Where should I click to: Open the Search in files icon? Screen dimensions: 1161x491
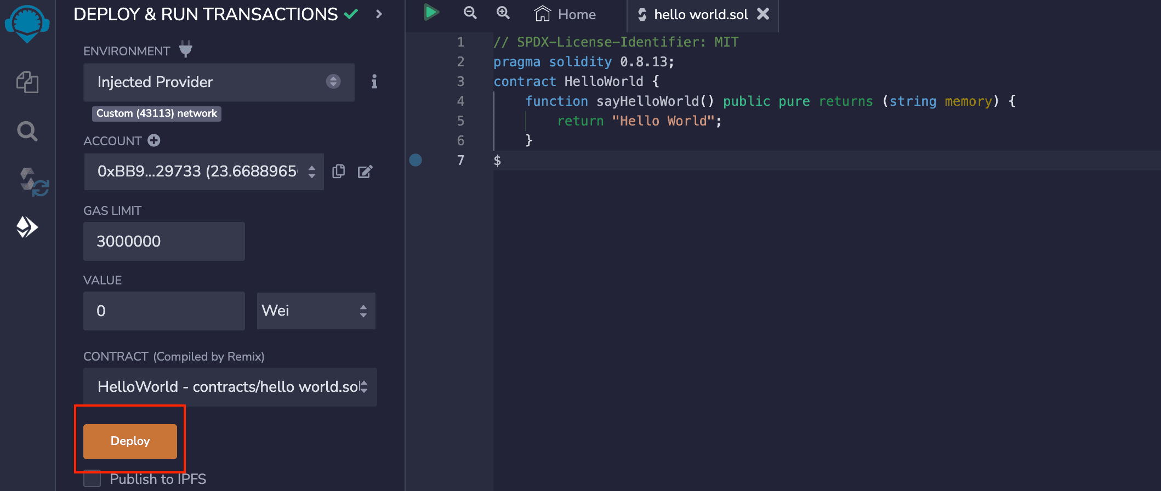[x=27, y=132]
